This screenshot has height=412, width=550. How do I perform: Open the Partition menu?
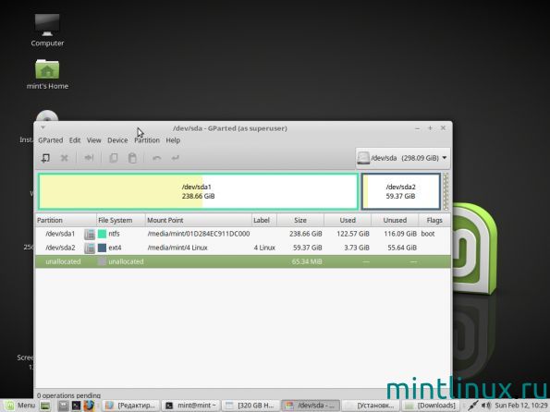click(x=147, y=140)
